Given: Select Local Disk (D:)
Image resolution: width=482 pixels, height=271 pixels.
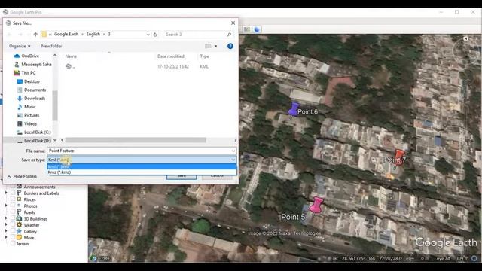Looking at the screenshot, I should [x=34, y=141].
